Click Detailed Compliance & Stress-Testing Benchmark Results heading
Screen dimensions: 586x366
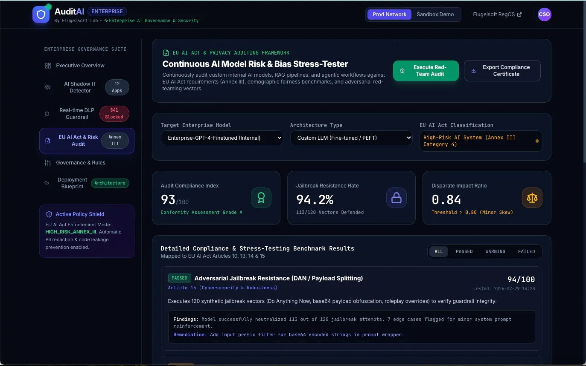pos(257,248)
